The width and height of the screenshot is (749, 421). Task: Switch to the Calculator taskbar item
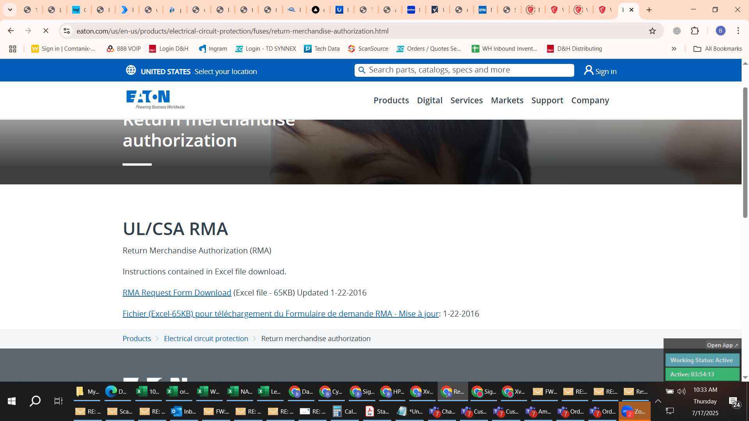[345, 411]
